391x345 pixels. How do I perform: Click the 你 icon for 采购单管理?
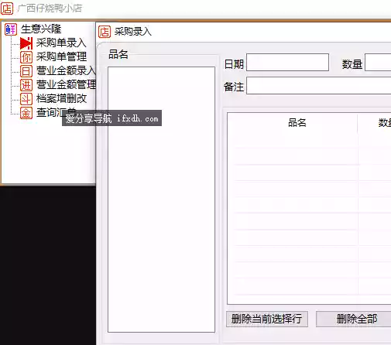pyautogui.click(x=26, y=57)
